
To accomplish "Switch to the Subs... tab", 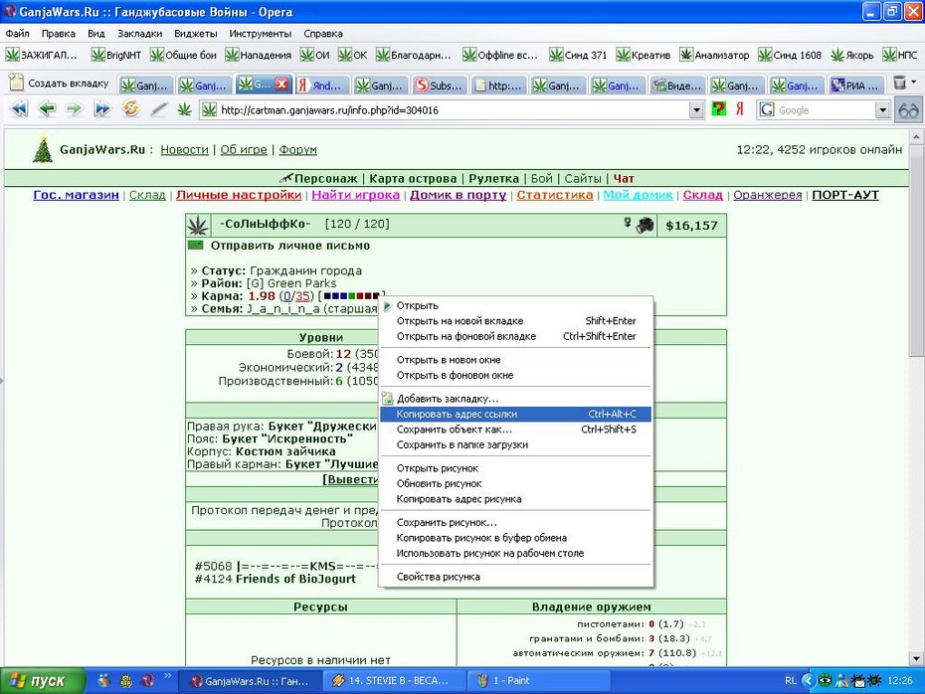I will point(439,86).
